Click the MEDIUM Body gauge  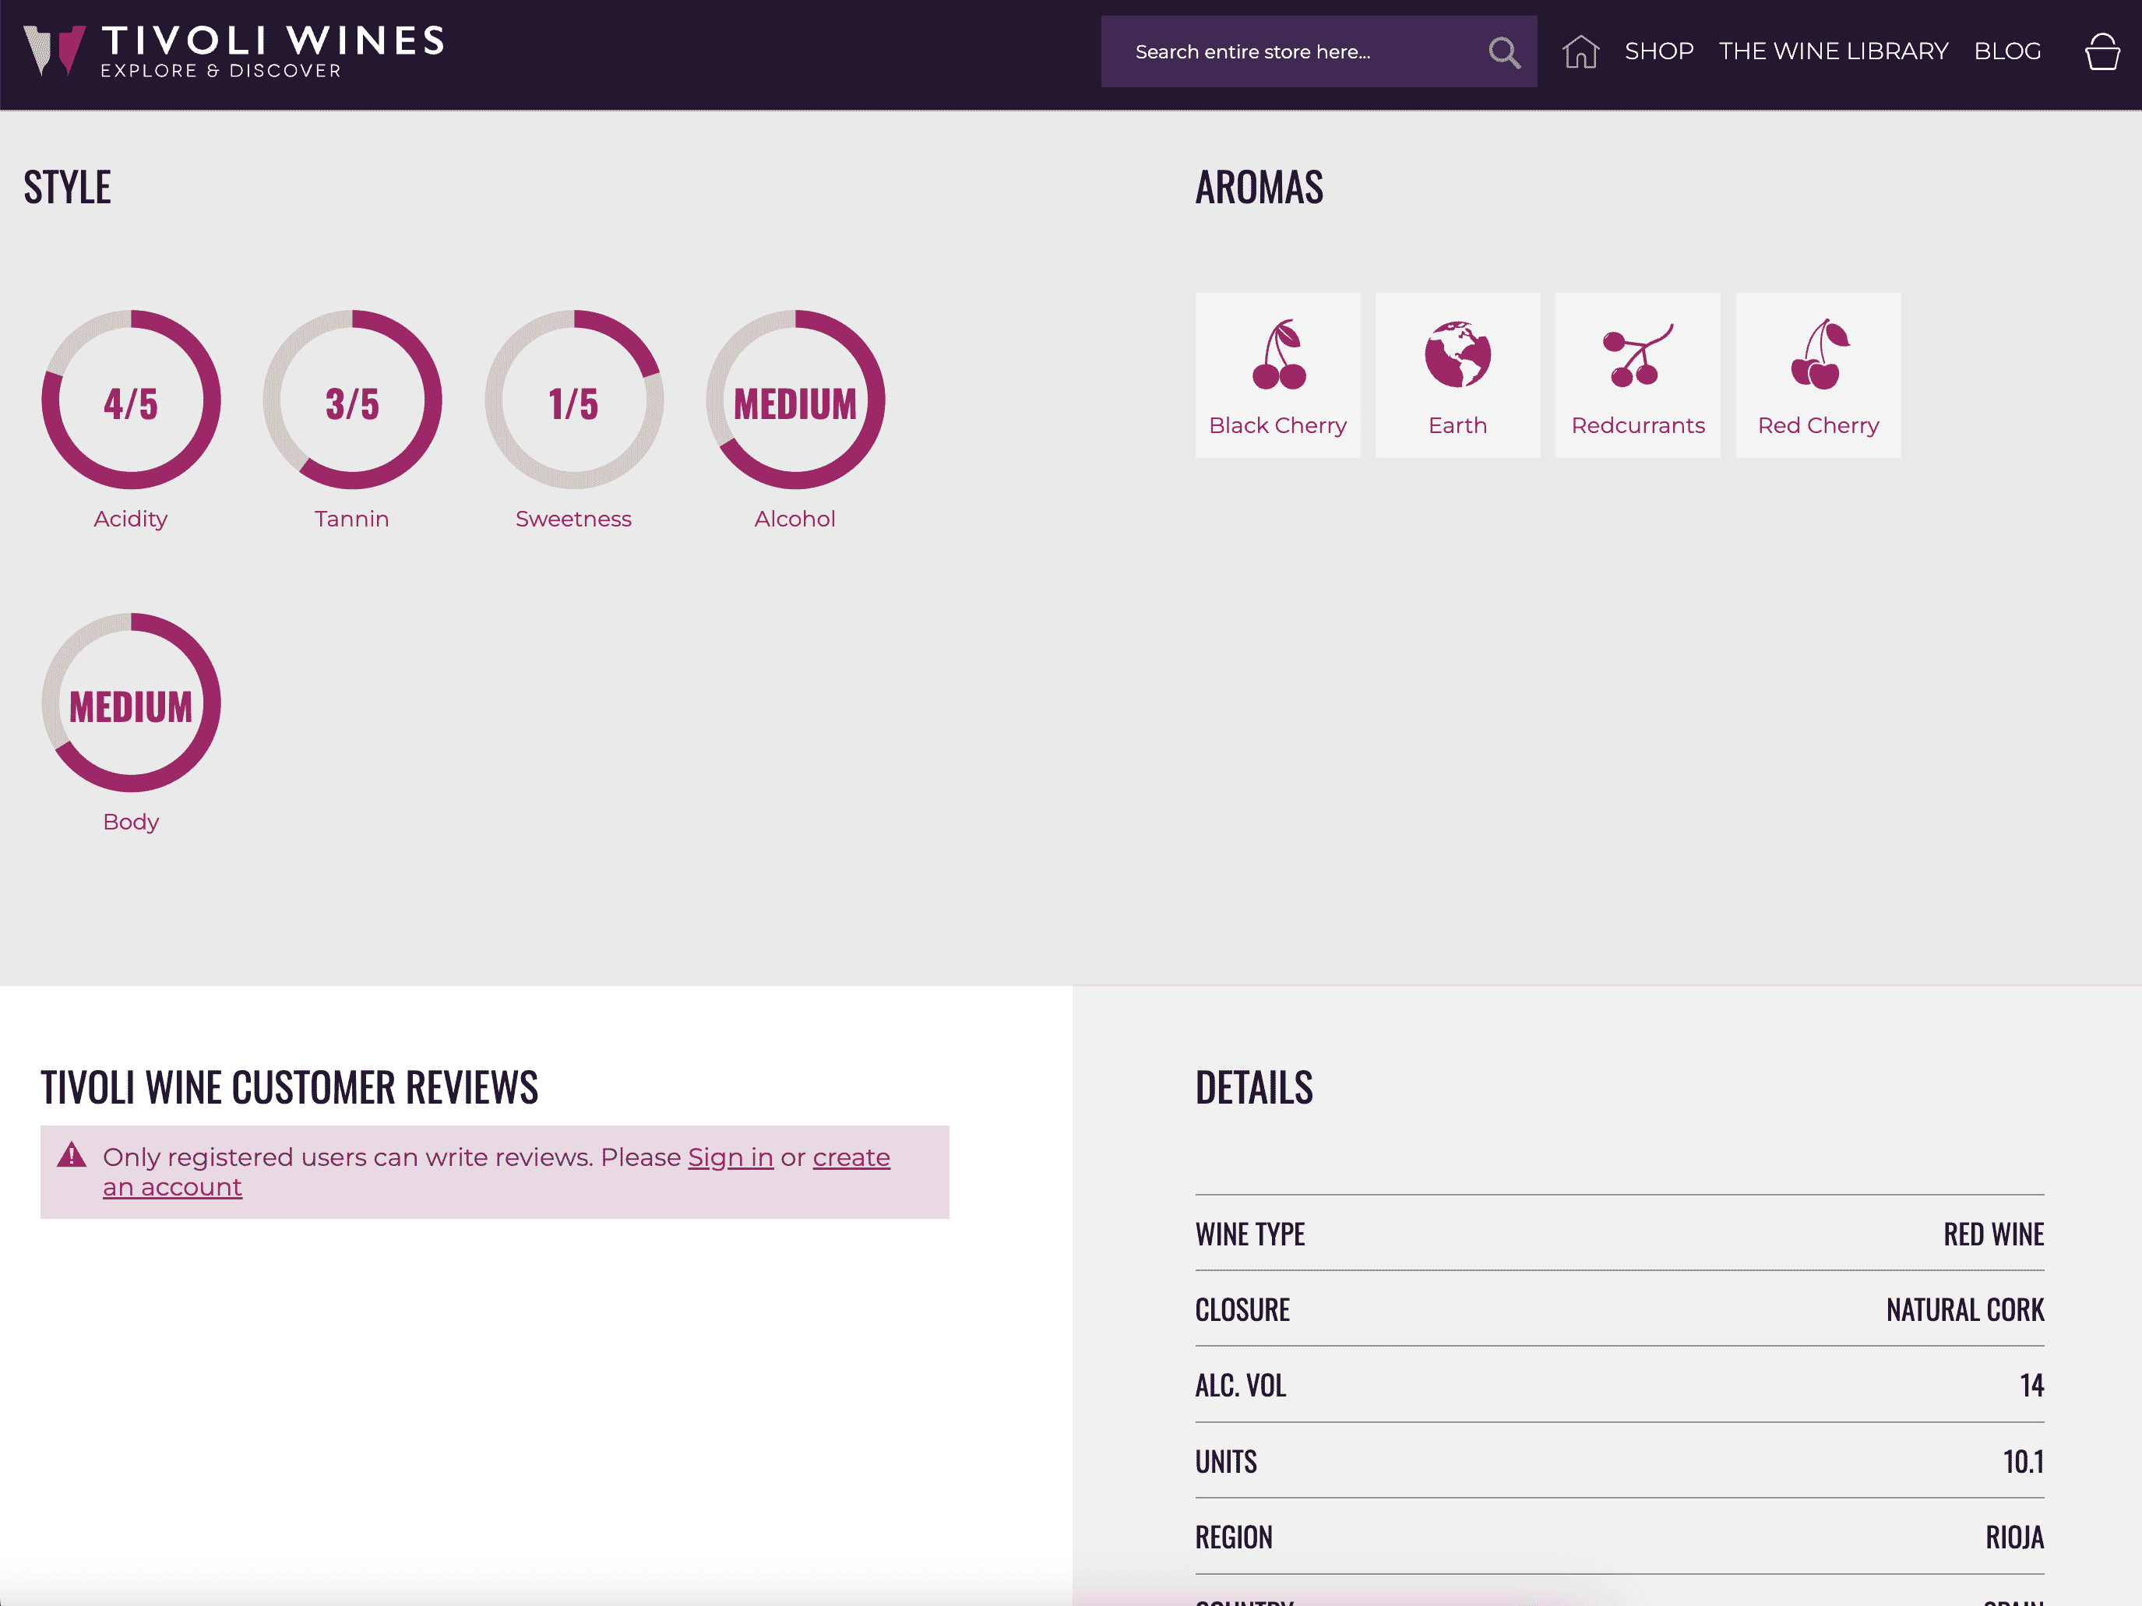coord(131,704)
